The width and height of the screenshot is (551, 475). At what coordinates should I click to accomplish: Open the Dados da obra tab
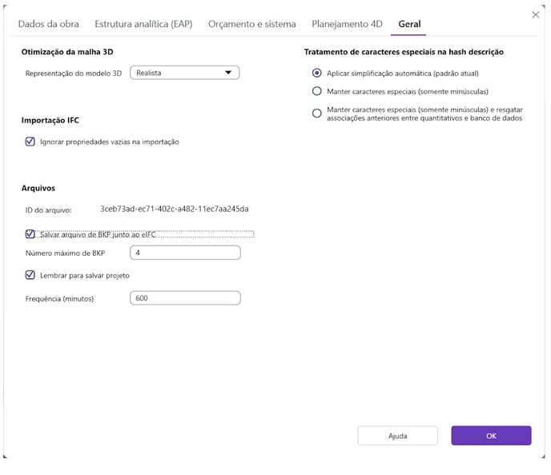[x=48, y=24]
